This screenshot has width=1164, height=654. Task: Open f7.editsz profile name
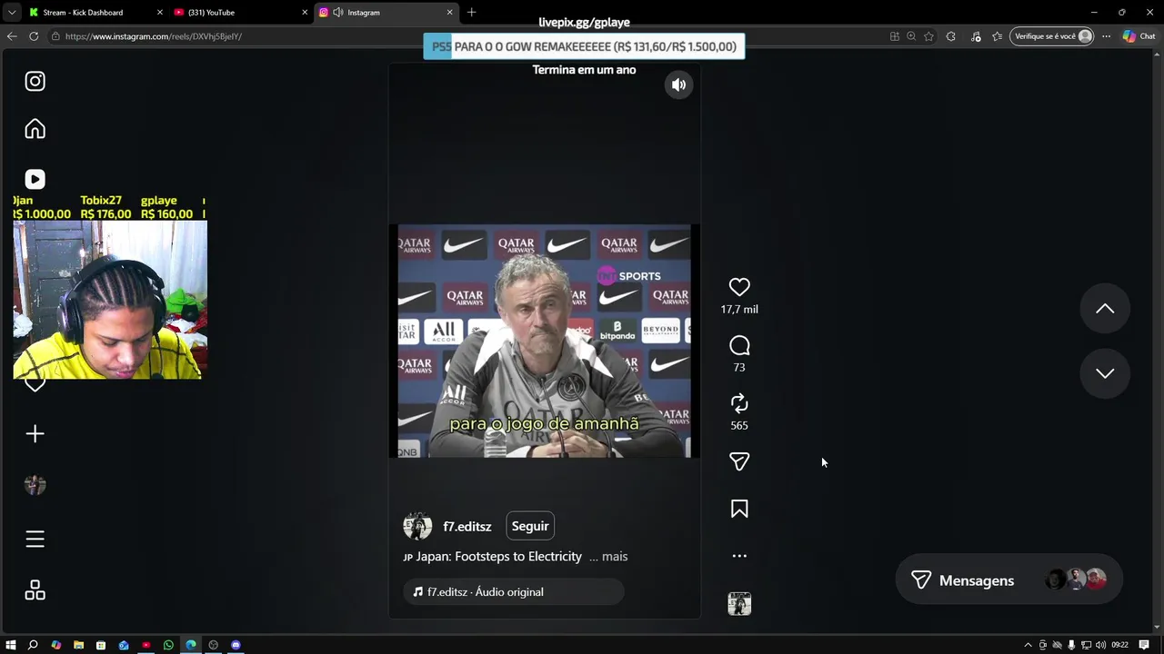click(x=467, y=527)
